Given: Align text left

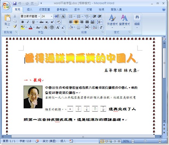Looking at the screenshot, I should 71,22.
